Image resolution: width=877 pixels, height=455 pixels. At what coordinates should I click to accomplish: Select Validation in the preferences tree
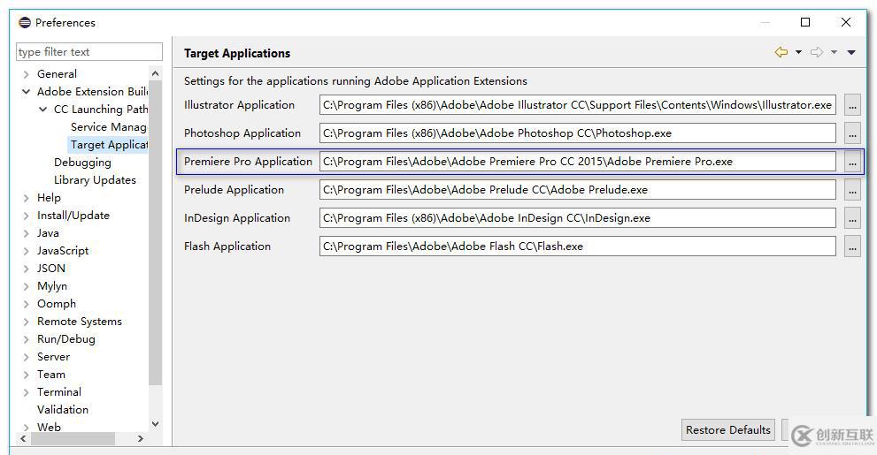point(63,410)
